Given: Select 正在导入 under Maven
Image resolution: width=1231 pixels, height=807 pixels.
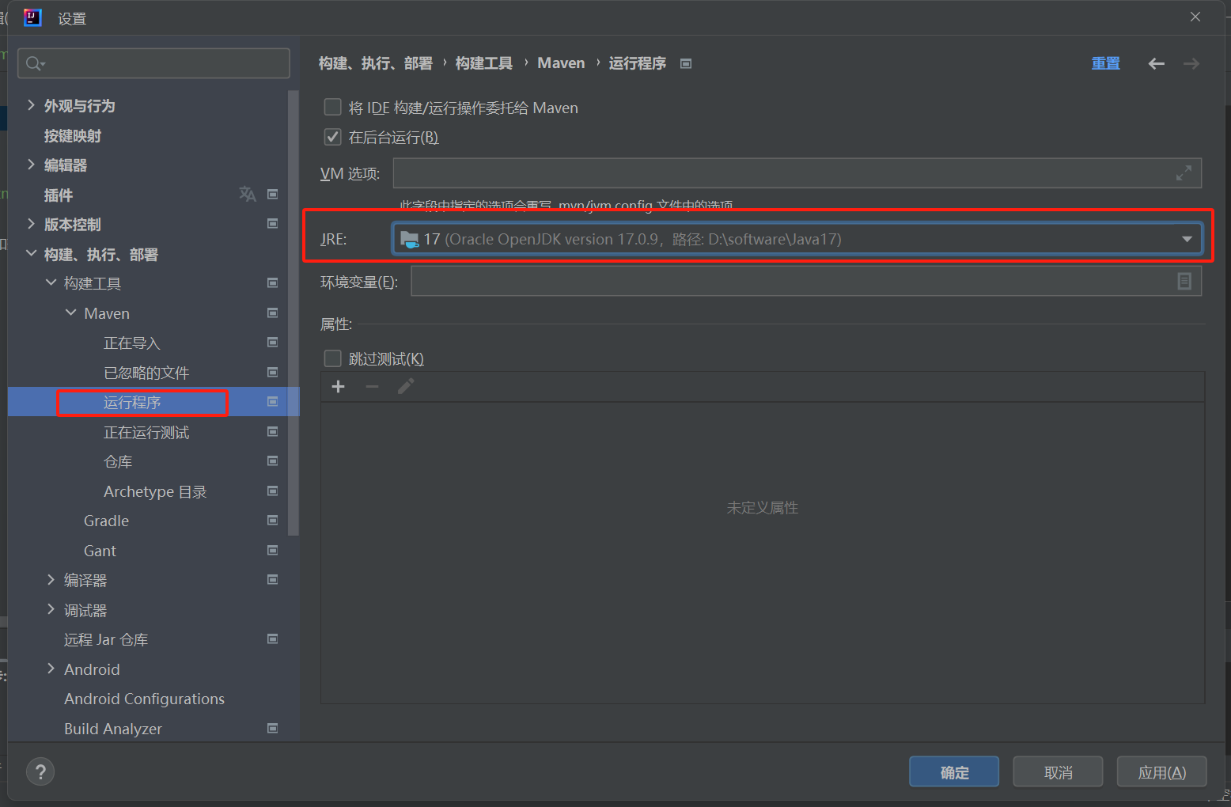Looking at the screenshot, I should pyautogui.click(x=132, y=343).
